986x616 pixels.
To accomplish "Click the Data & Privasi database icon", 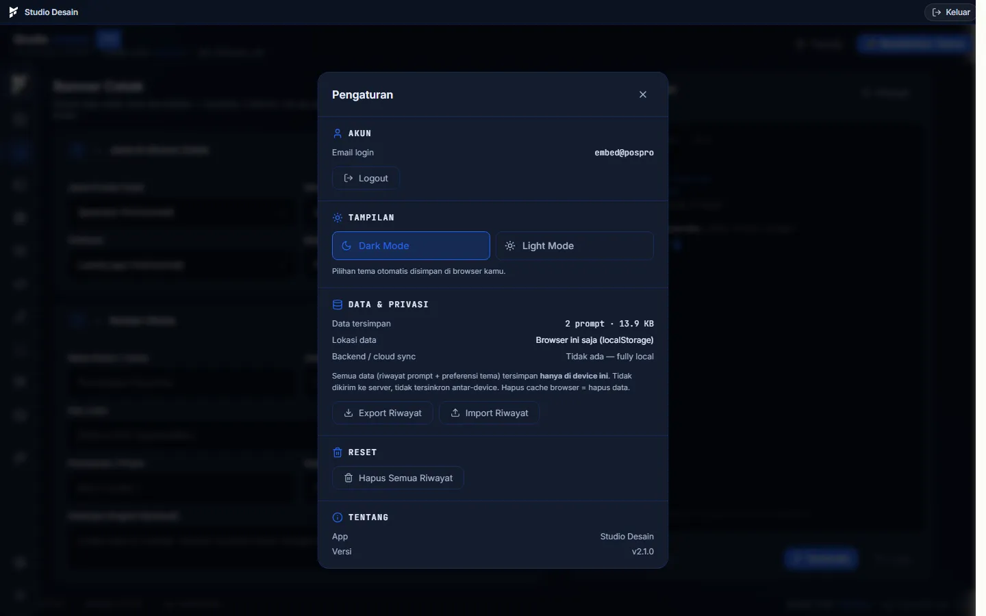I will coord(338,305).
